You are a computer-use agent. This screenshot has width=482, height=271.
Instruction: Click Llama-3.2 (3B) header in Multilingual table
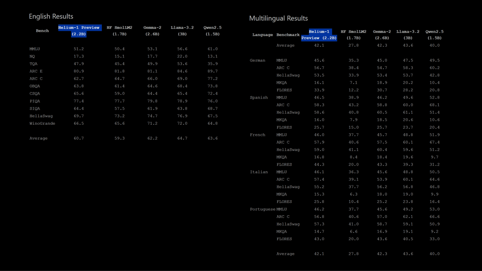(x=408, y=35)
